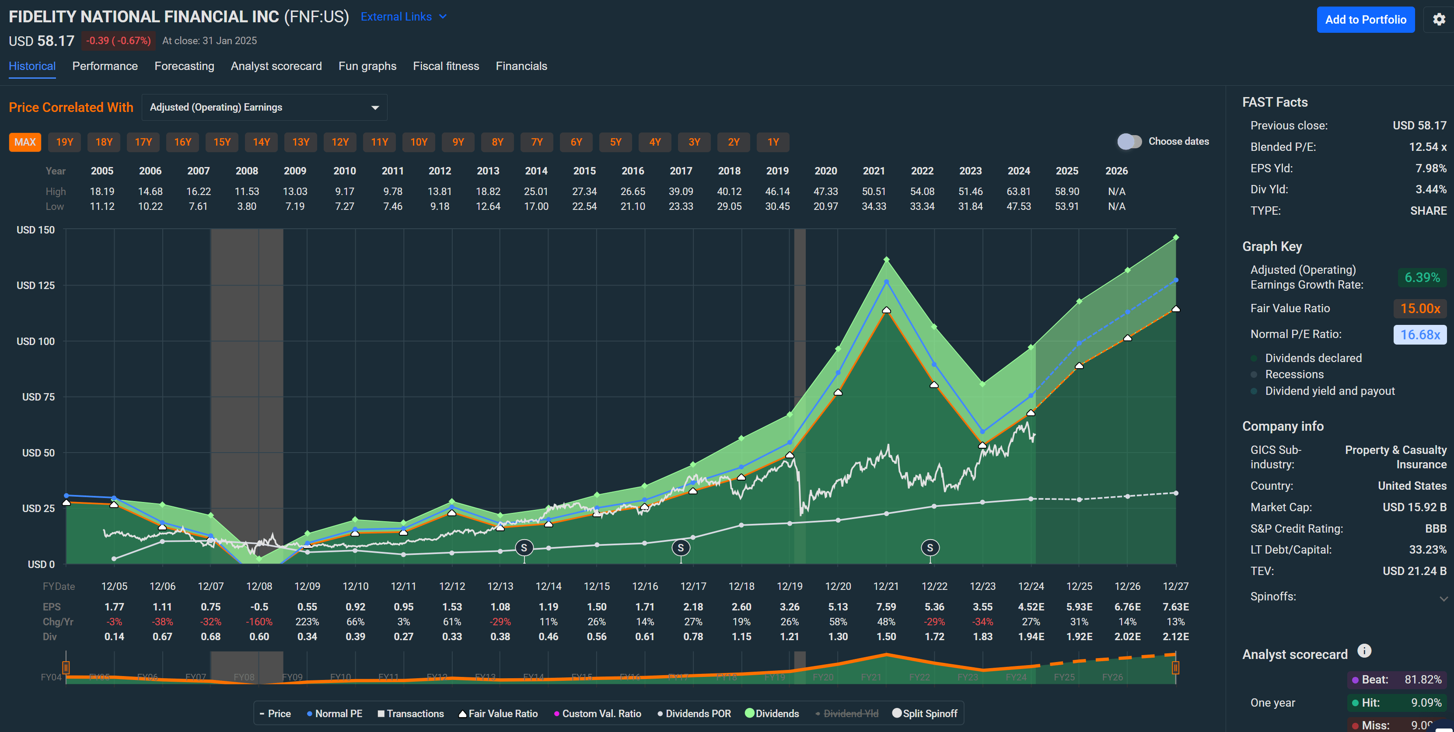1454x732 pixels.
Task: Switch to the Forecasting tab
Action: (x=184, y=66)
